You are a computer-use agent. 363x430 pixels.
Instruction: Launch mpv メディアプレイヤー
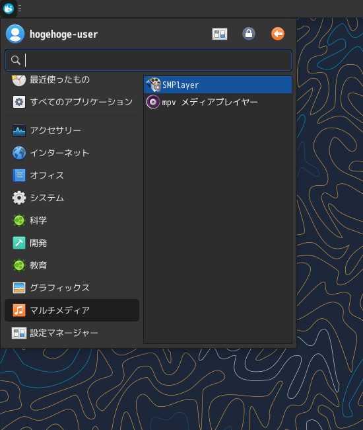point(218,102)
